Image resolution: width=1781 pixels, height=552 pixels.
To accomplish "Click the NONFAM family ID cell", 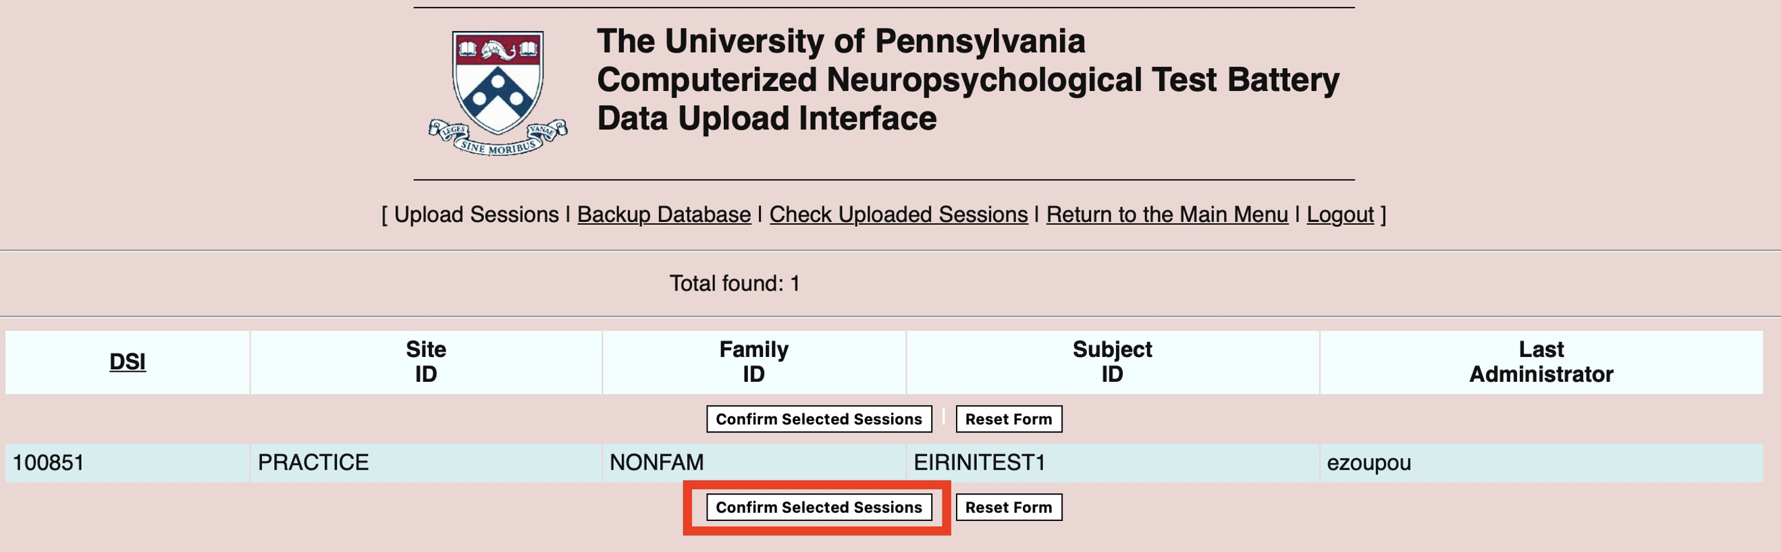I will [x=656, y=462].
